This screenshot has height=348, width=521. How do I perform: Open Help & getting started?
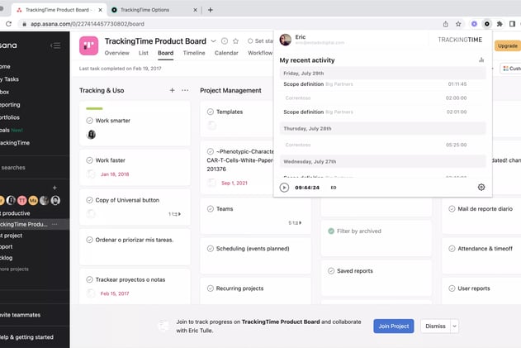tap(26, 337)
